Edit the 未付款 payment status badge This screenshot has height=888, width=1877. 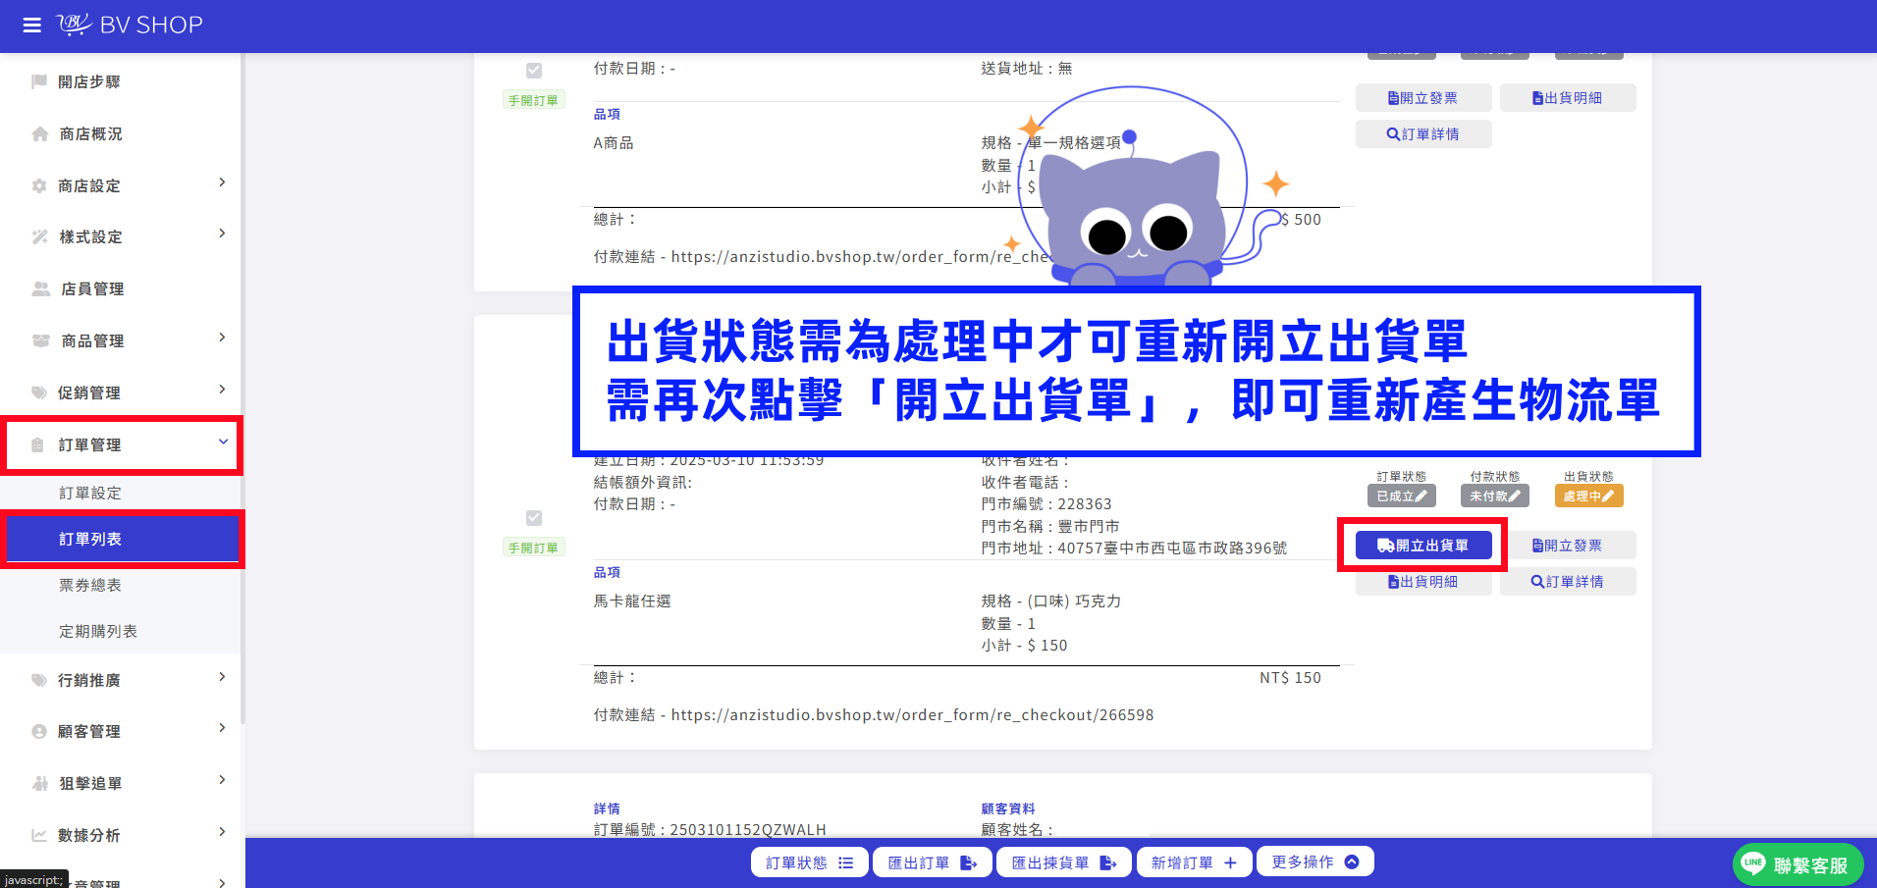pos(1495,496)
